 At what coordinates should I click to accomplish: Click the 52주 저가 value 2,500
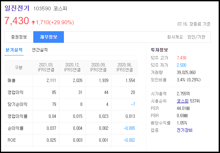(x=181, y=65)
